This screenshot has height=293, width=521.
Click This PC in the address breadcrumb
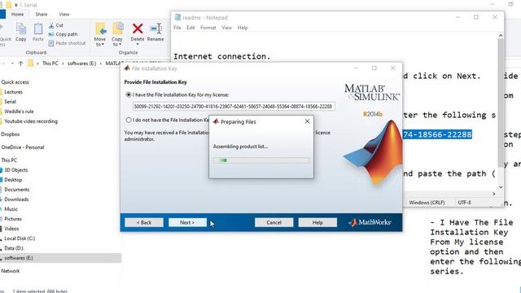point(50,63)
